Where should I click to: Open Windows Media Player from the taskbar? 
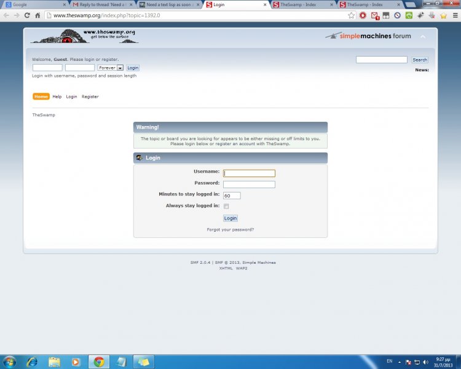click(76, 362)
